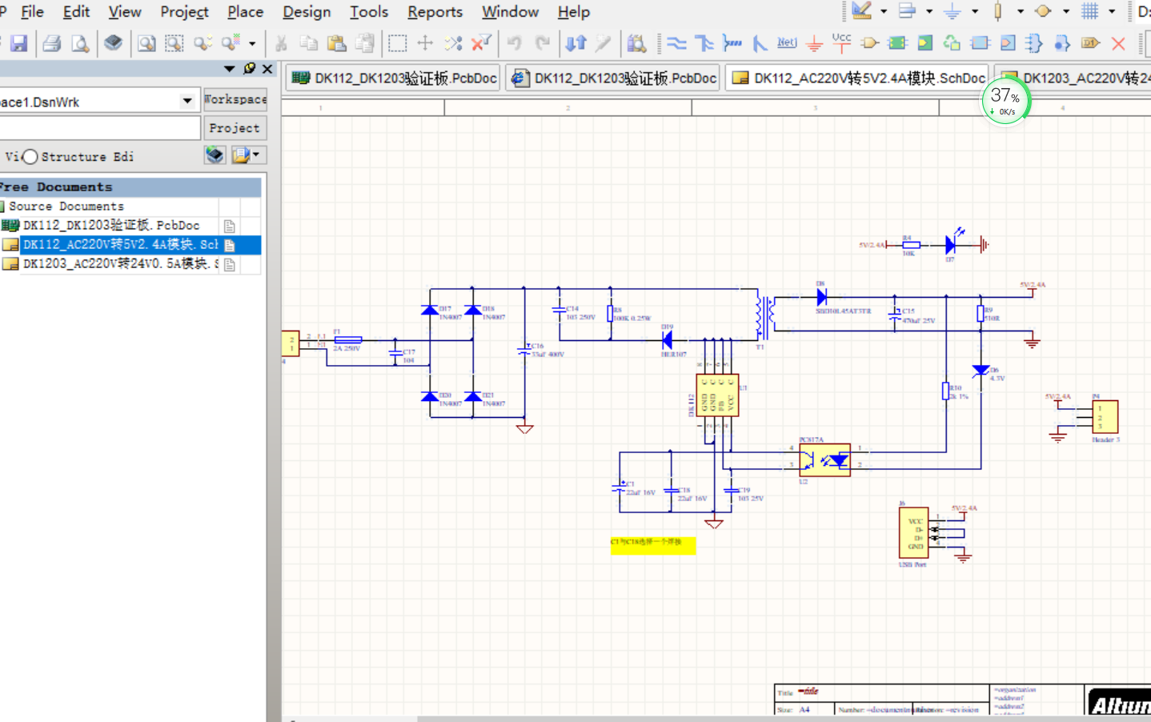1151x722 pixels.
Task: Activate cross probe tool icon
Action: point(604,43)
